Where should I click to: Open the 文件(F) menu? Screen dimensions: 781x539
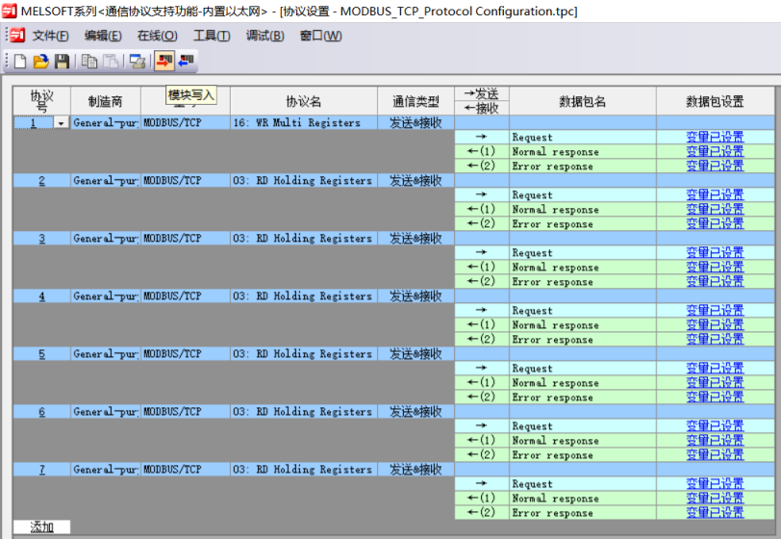50,36
